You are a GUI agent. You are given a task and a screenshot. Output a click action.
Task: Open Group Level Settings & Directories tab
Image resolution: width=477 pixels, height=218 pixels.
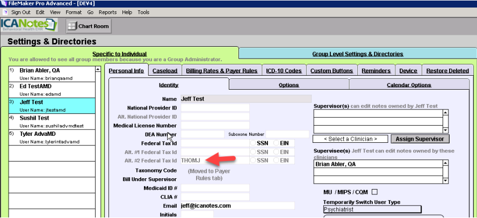point(357,54)
